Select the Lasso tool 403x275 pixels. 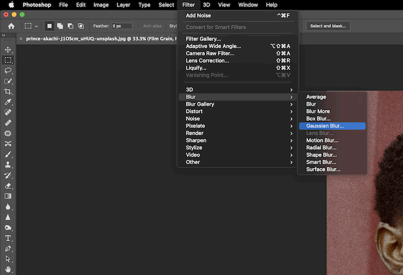click(x=8, y=71)
